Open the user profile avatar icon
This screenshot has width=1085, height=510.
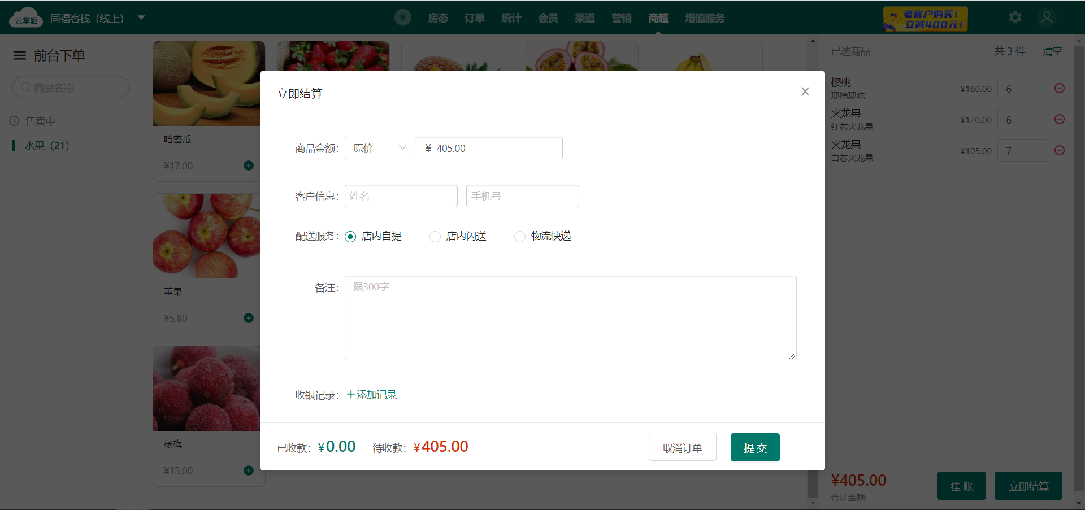click(x=1047, y=18)
